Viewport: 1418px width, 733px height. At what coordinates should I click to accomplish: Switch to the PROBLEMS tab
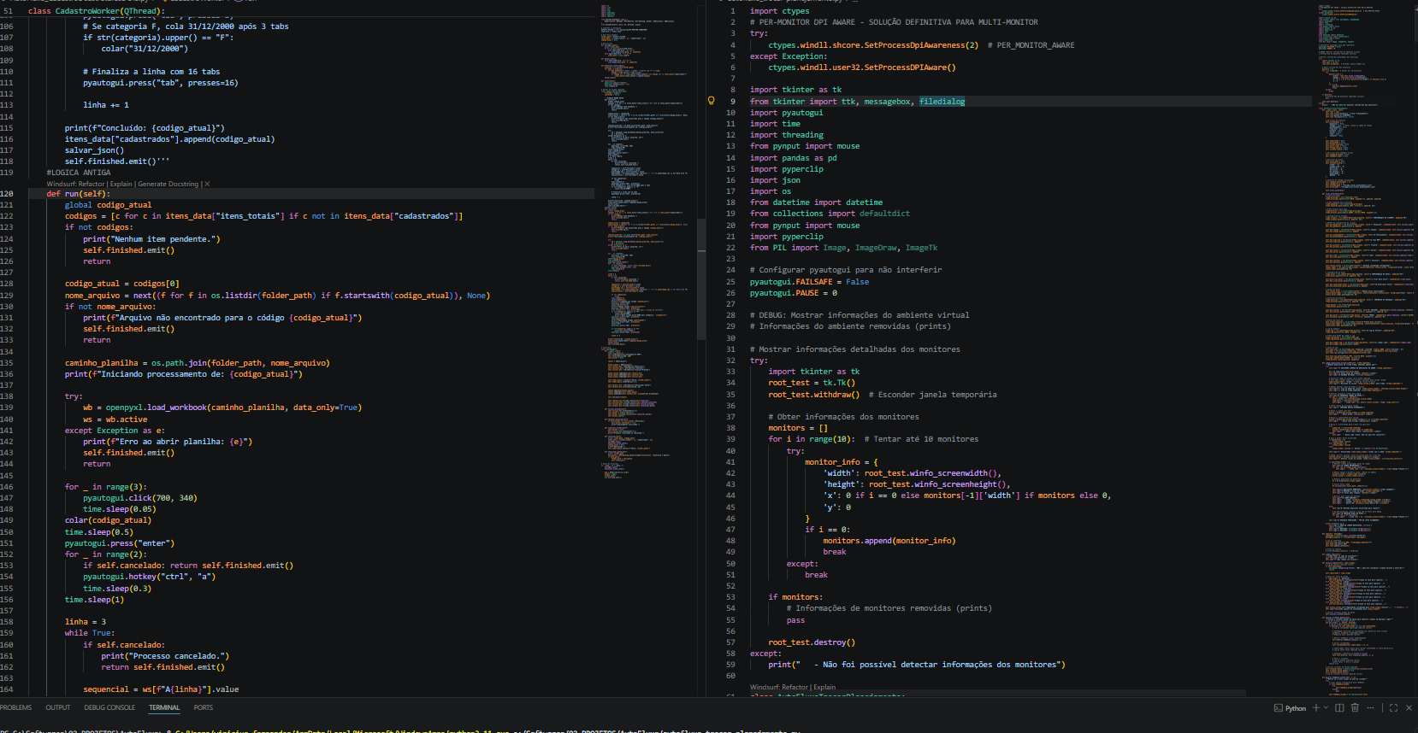pos(15,707)
